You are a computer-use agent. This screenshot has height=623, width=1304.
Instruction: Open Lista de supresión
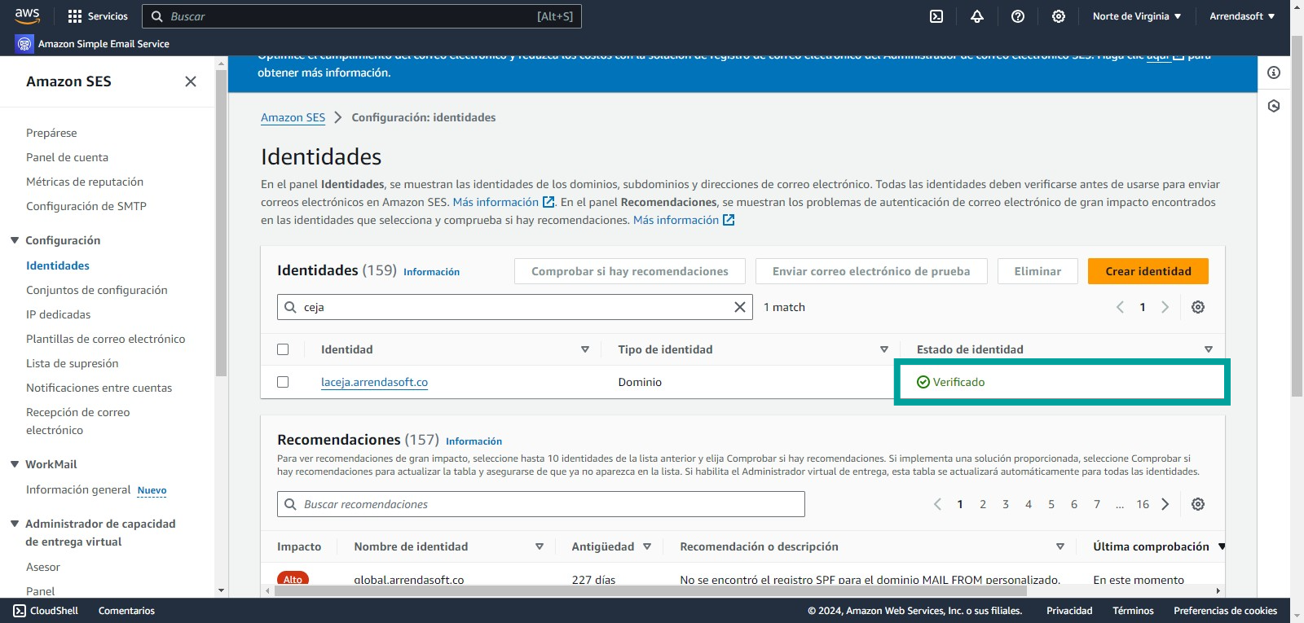point(73,363)
